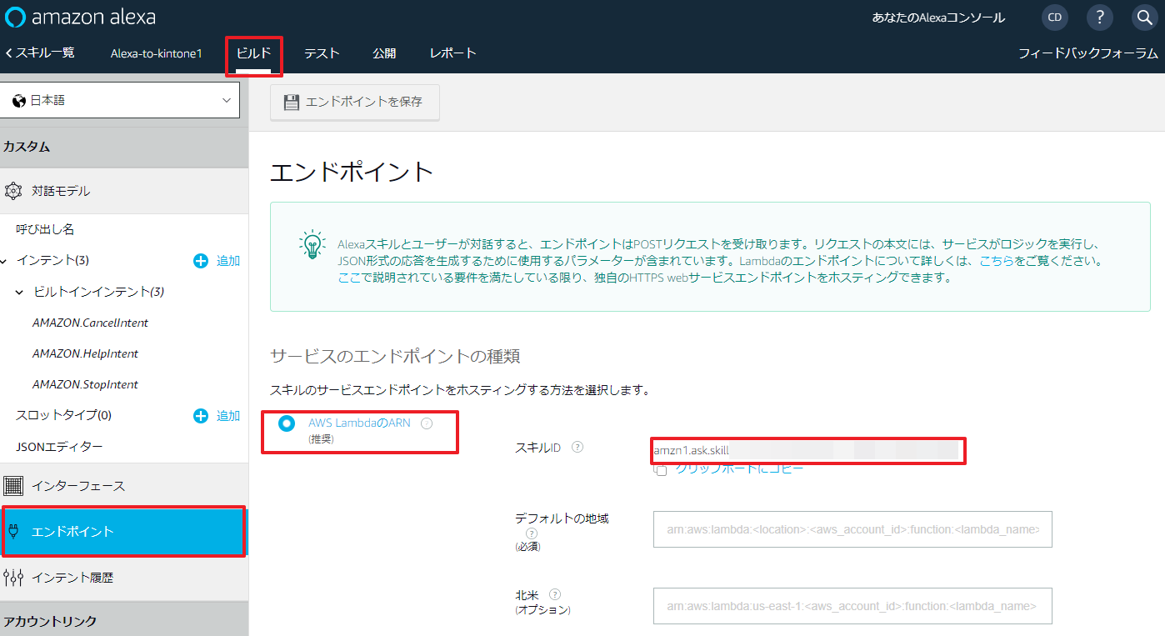The height and width of the screenshot is (636, 1165).
Task: Click the アカウントリンク section header
Action: pyautogui.click(x=124, y=621)
